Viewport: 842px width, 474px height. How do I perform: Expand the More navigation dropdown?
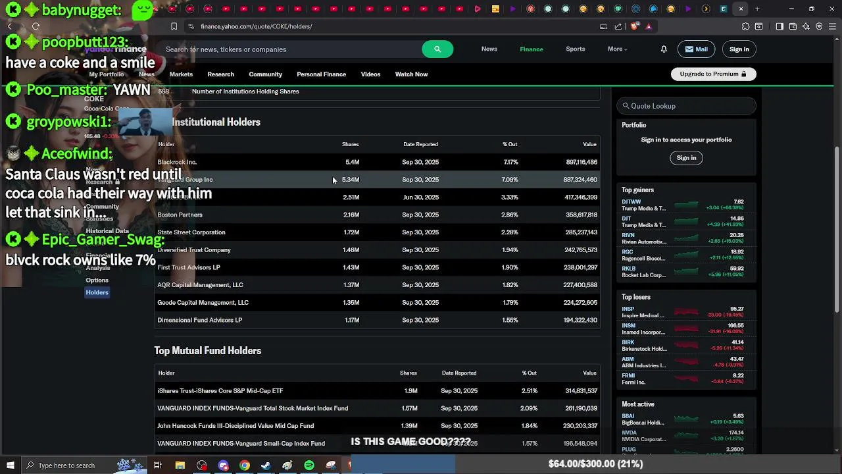617,49
